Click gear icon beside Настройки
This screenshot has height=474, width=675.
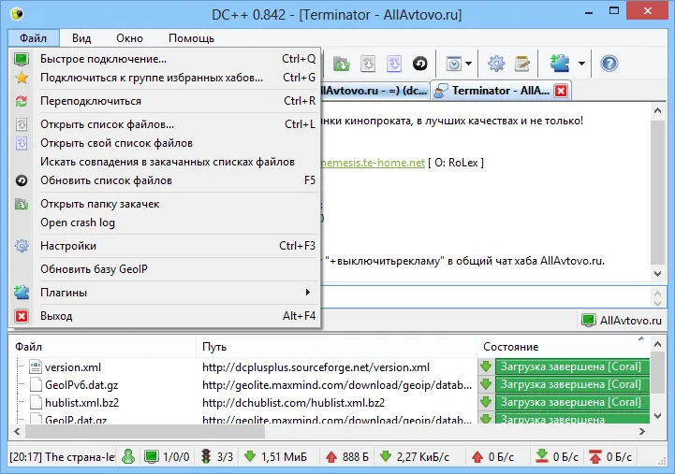[x=22, y=246]
